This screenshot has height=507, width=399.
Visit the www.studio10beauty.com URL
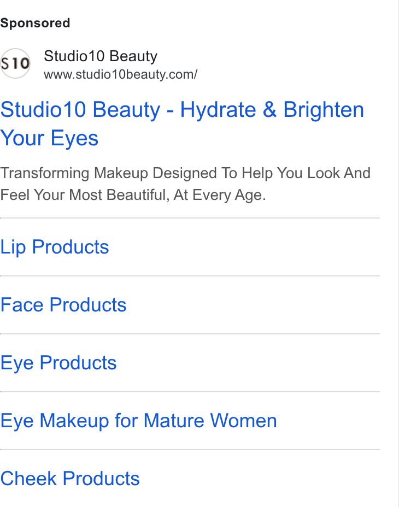click(x=121, y=74)
